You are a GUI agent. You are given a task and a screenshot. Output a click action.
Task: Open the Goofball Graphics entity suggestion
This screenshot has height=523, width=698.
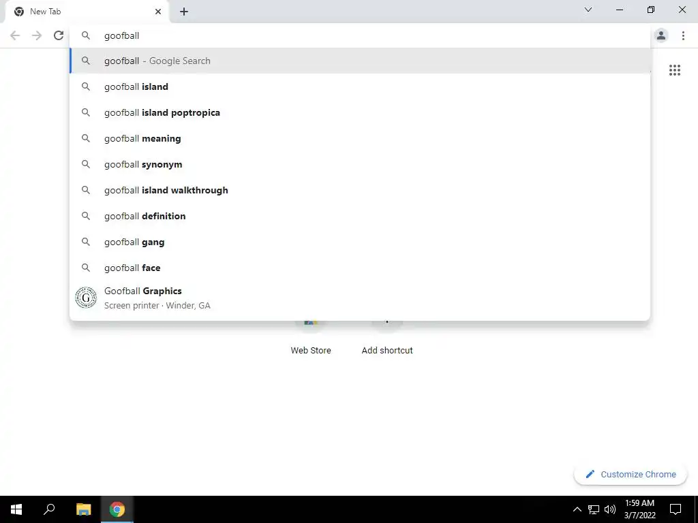click(x=361, y=298)
